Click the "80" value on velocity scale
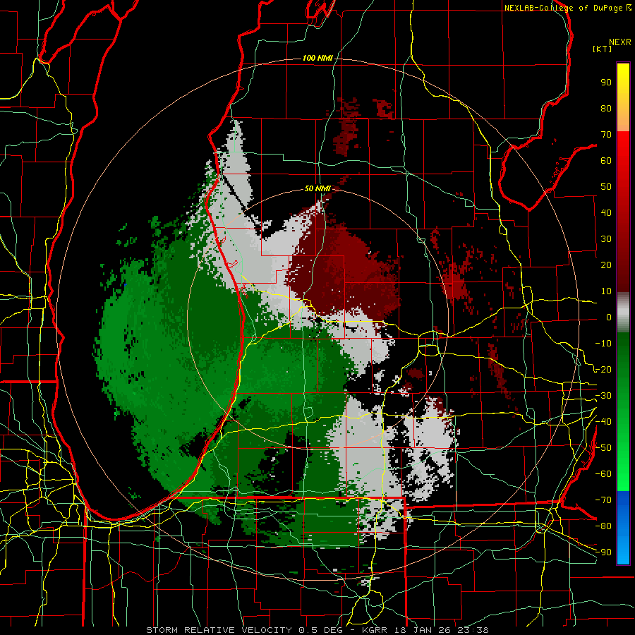635x635 pixels. tap(606, 109)
